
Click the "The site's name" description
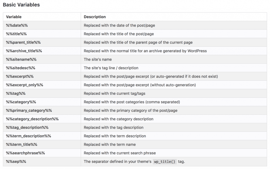point(98,59)
